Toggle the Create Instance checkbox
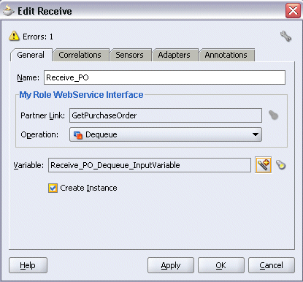The image size is (303, 282). 53,188
